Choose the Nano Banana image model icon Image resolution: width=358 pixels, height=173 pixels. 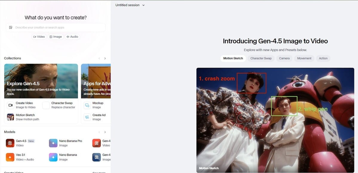click(53, 157)
